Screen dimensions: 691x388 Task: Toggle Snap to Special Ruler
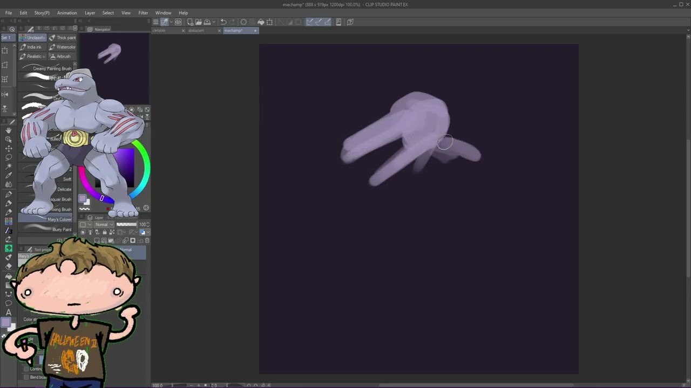(x=319, y=22)
